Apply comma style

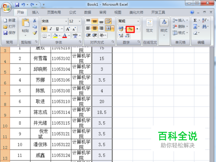point(137,29)
